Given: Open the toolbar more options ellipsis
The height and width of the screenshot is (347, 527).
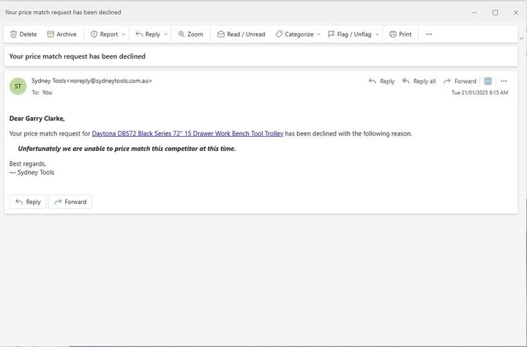Looking at the screenshot, I should (429, 34).
